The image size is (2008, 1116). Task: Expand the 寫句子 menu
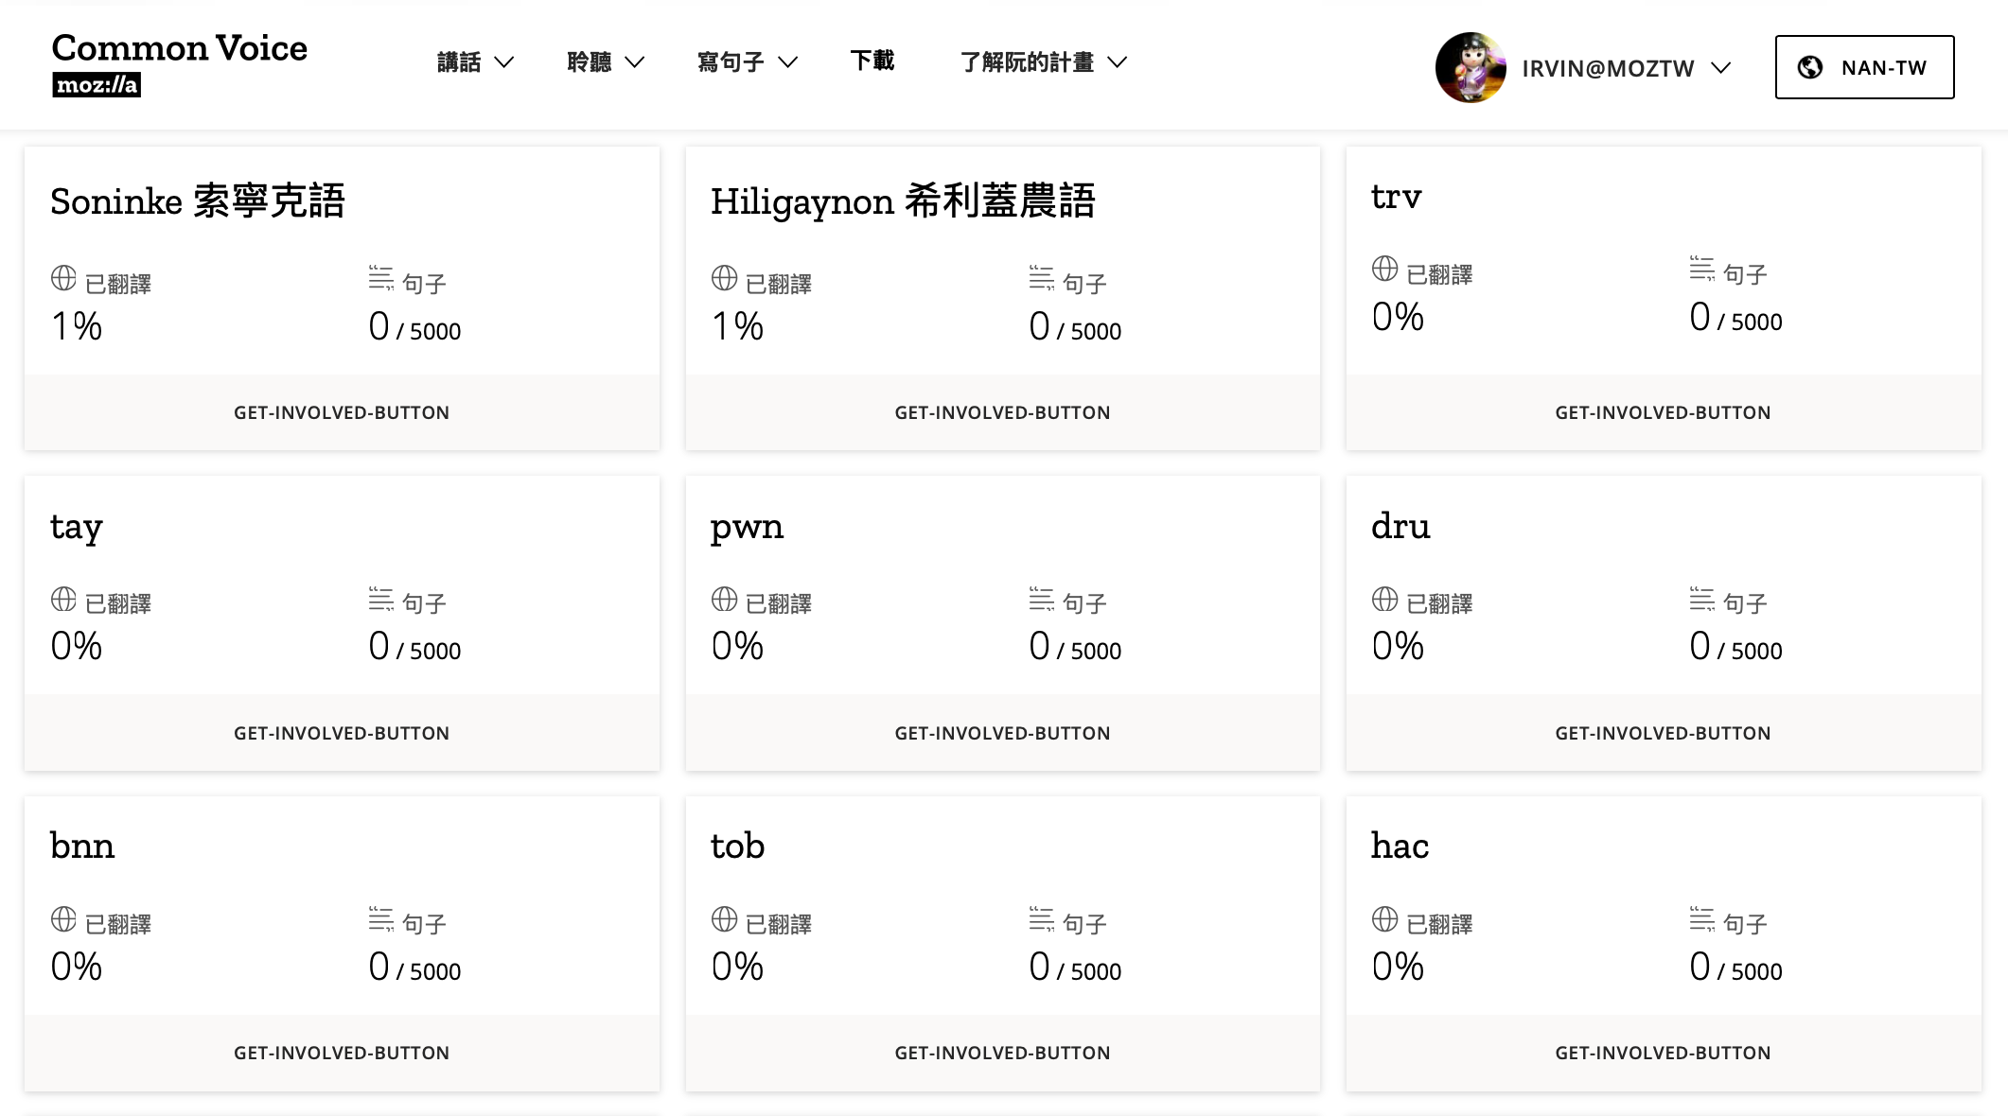[747, 62]
